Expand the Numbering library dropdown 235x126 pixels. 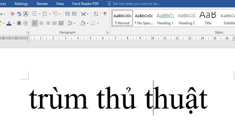pos(50,14)
